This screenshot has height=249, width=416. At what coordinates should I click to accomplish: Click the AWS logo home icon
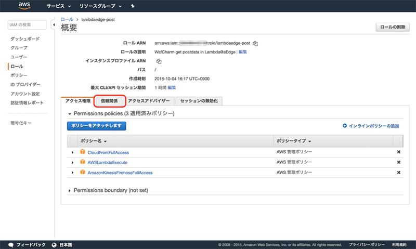(24, 6)
